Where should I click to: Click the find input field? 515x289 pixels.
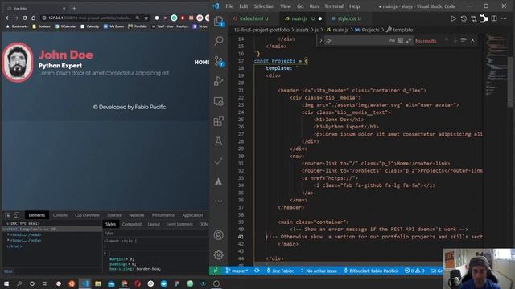356,41
